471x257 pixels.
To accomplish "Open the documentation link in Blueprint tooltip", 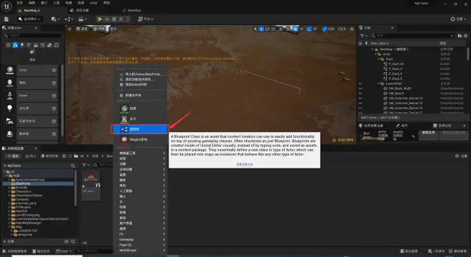I will pos(245,164).
